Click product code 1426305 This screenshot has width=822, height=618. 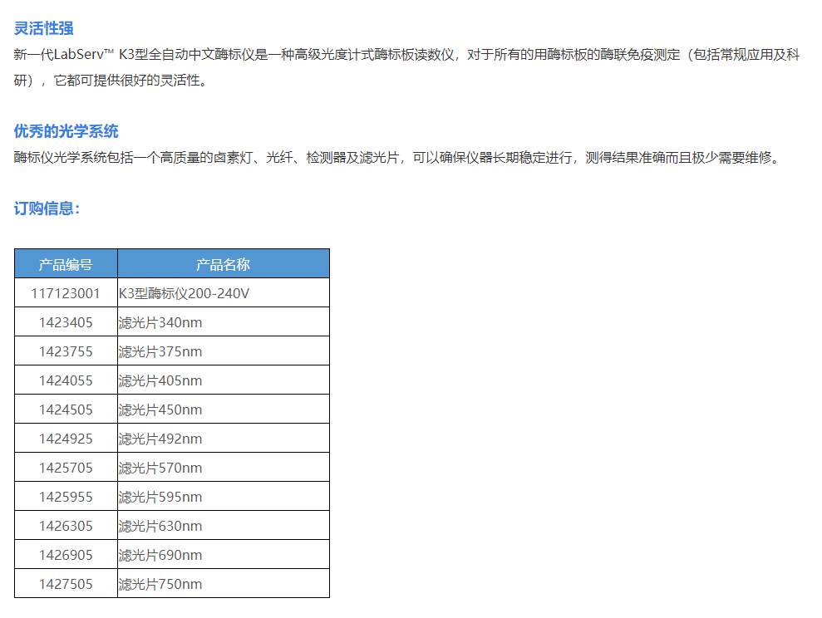pos(66,525)
